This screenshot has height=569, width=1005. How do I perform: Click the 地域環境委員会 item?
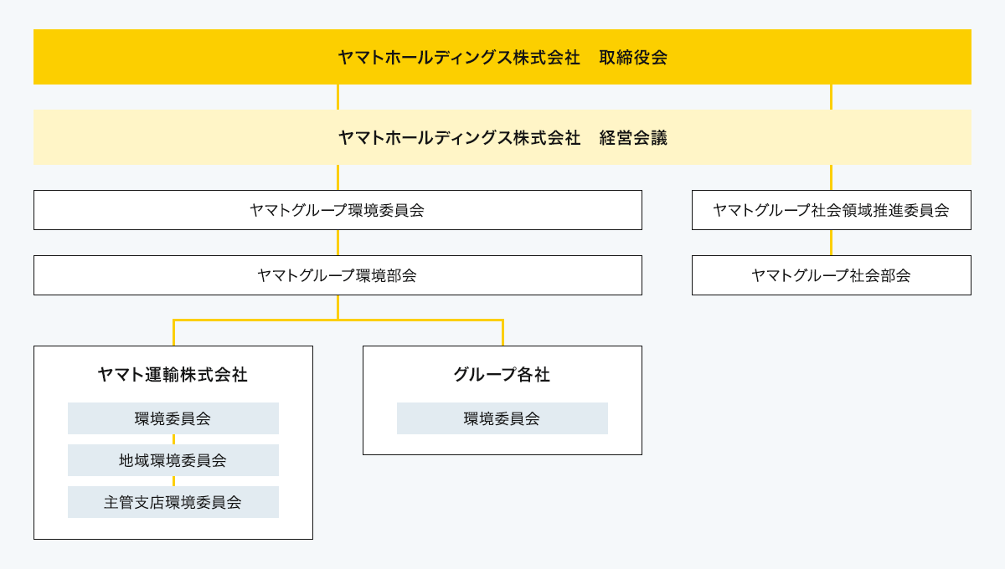coord(173,460)
